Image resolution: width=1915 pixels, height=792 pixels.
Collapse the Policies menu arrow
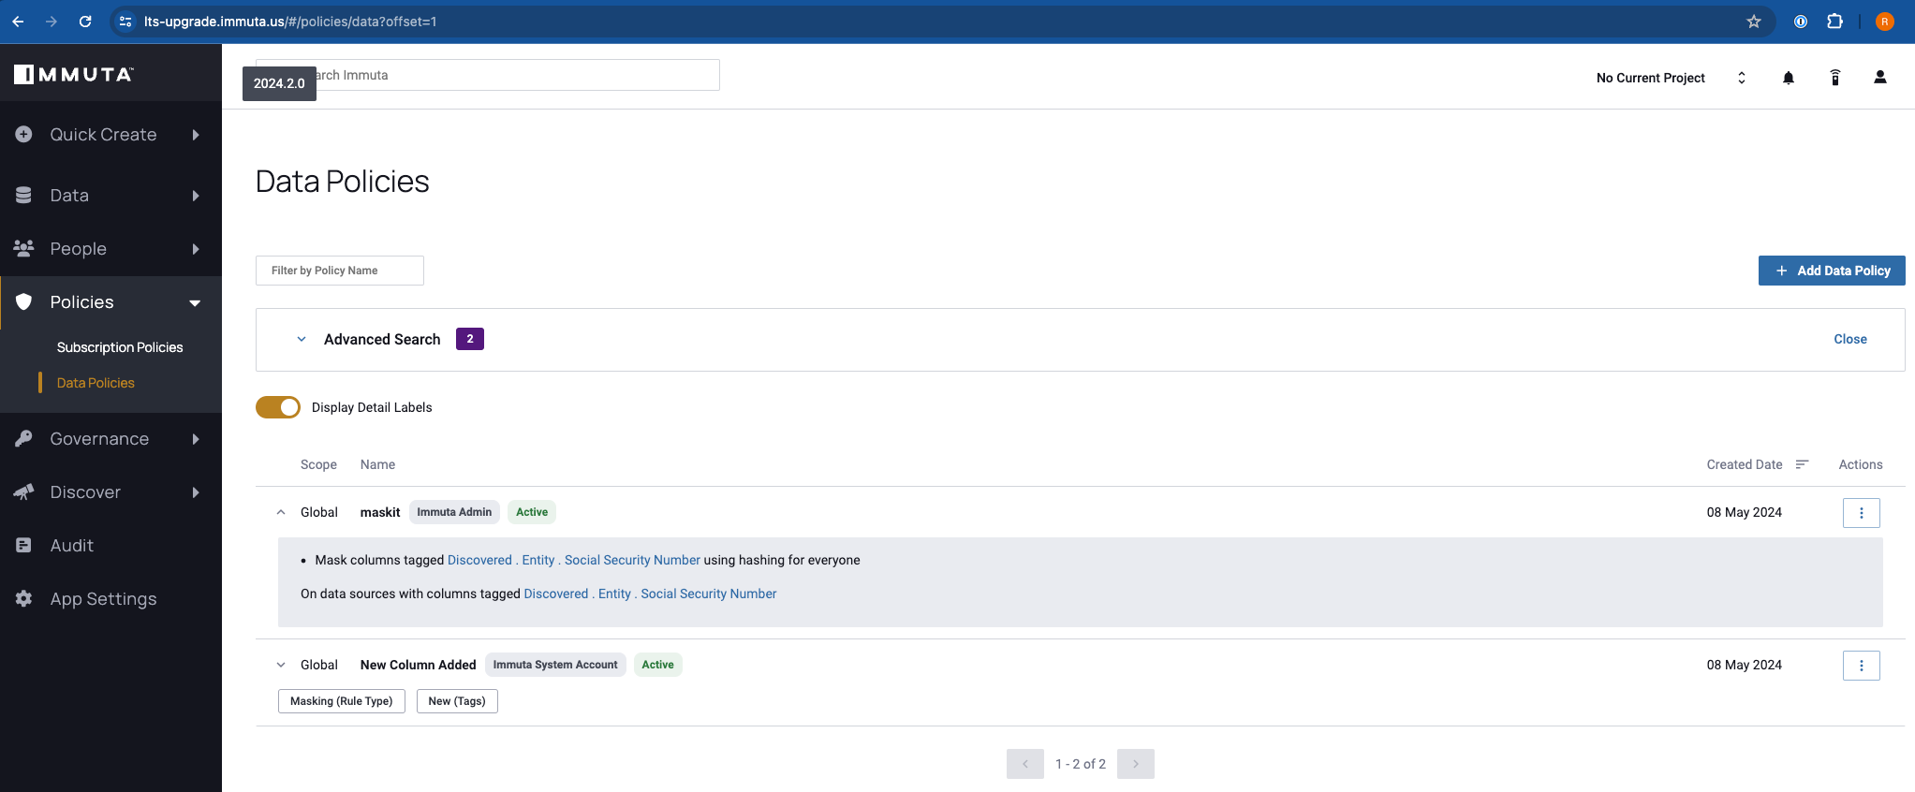click(x=195, y=302)
